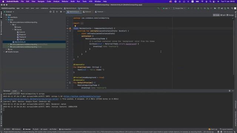237x133 pixels.
Task: Click the Spotlight search icon in menu bar
Action: [210, 1]
